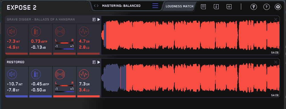This screenshot has width=286, height=109.
Task: Click Grave Digger loudness speaker icon
Action: click(x=12, y=32)
